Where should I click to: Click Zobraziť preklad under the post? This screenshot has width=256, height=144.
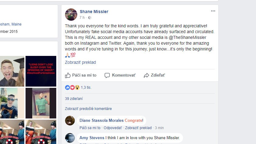pos(80,62)
